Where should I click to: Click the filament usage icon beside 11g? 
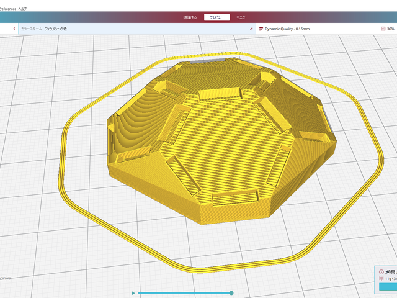click(x=380, y=279)
